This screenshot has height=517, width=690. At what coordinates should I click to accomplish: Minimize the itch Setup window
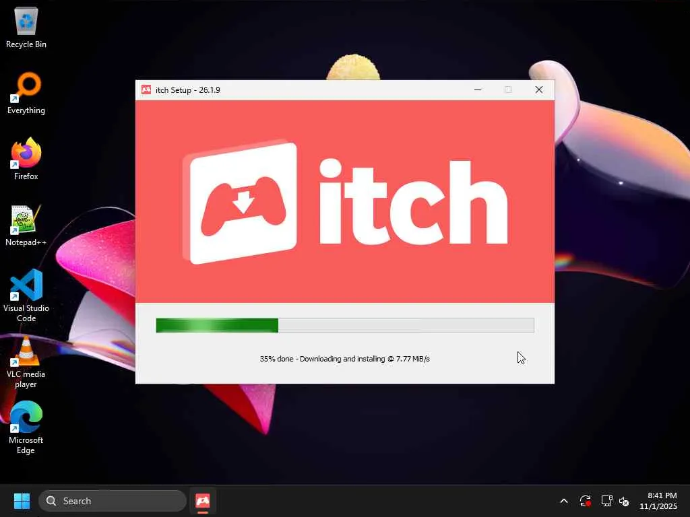click(x=478, y=90)
